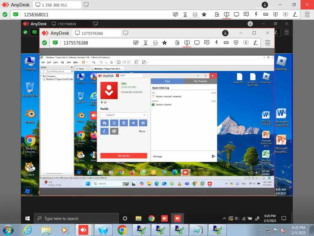Select pen icon in AnyDesk 1375576388 toolbar
The width and height of the screenshot is (314, 236).
[255, 42]
